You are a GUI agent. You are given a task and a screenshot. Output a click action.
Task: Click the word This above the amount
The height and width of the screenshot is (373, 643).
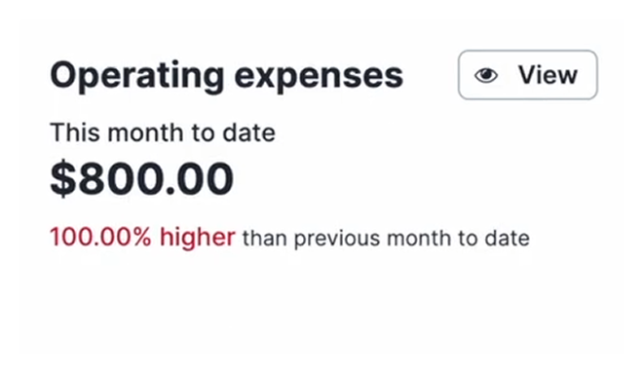75,132
